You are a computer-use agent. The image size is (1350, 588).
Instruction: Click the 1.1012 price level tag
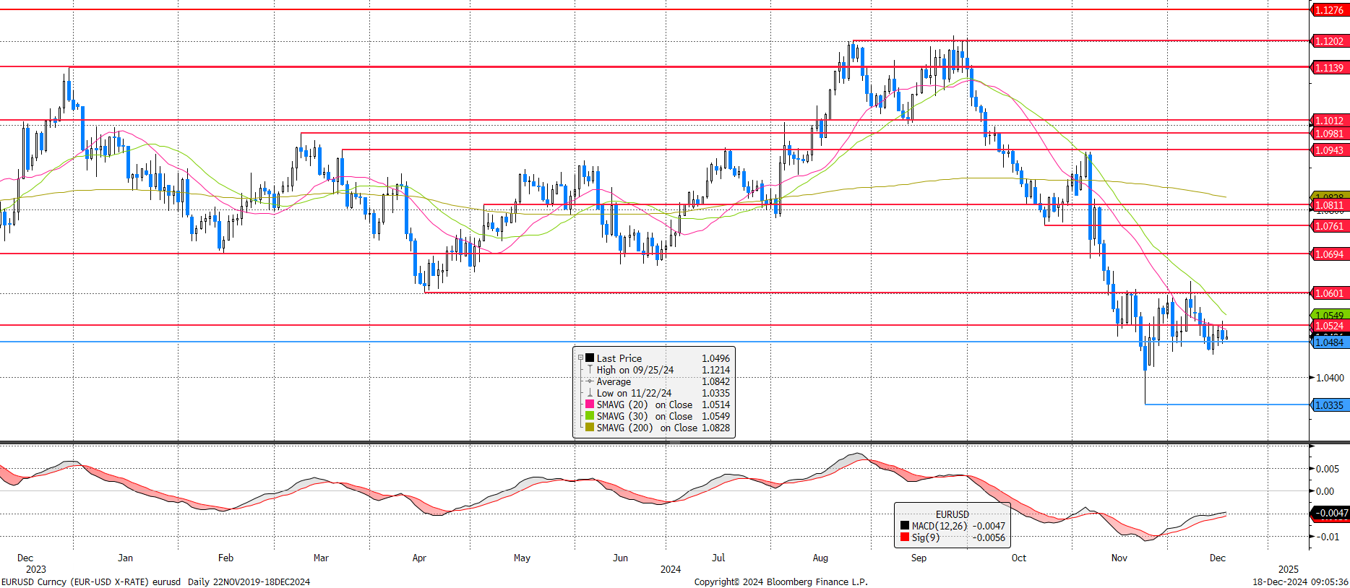[1329, 121]
